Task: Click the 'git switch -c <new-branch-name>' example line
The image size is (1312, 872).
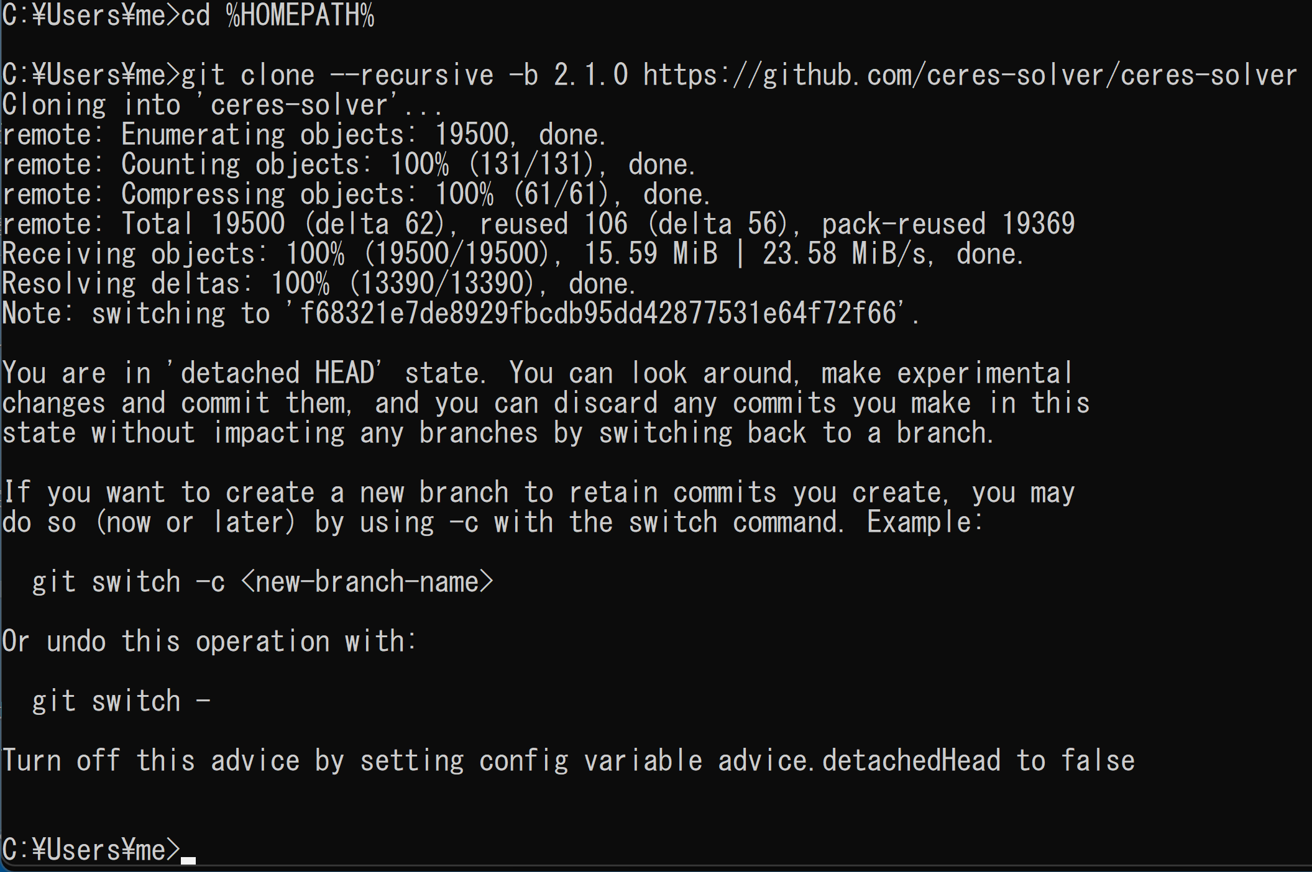Action: tap(263, 582)
